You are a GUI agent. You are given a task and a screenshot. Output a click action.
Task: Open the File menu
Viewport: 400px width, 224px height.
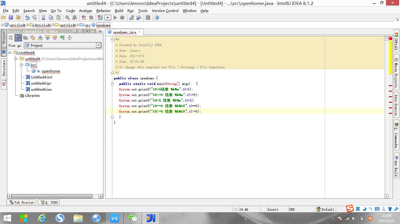pyautogui.click(x=5, y=10)
